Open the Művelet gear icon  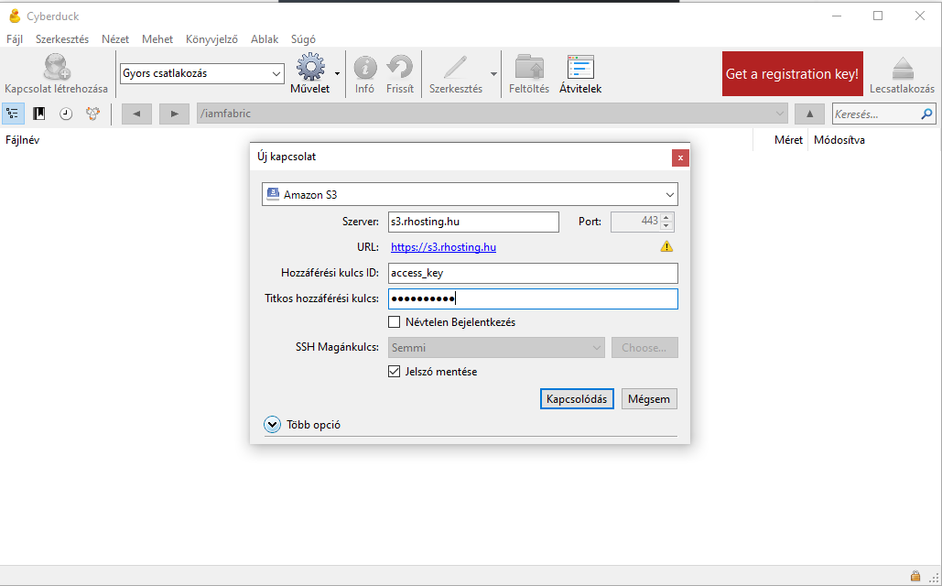[x=310, y=67]
